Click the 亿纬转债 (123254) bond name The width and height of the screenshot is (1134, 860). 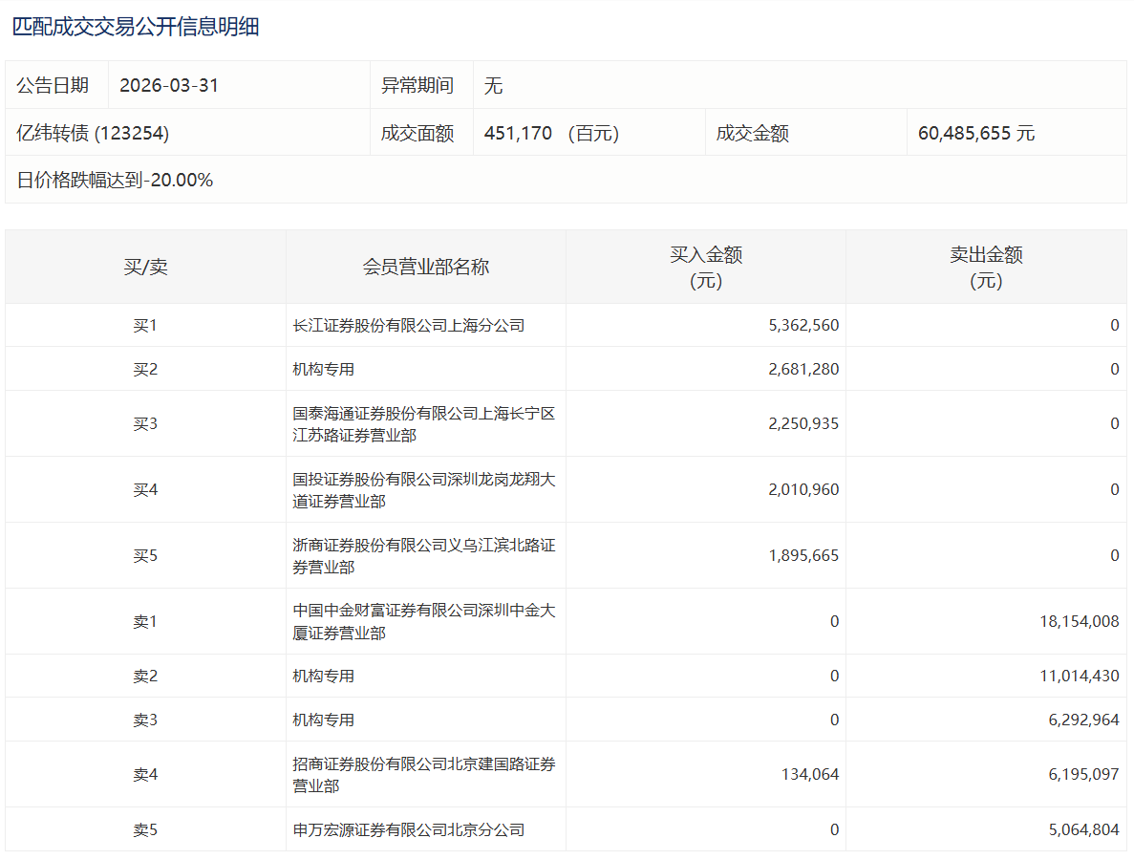point(93,133)
